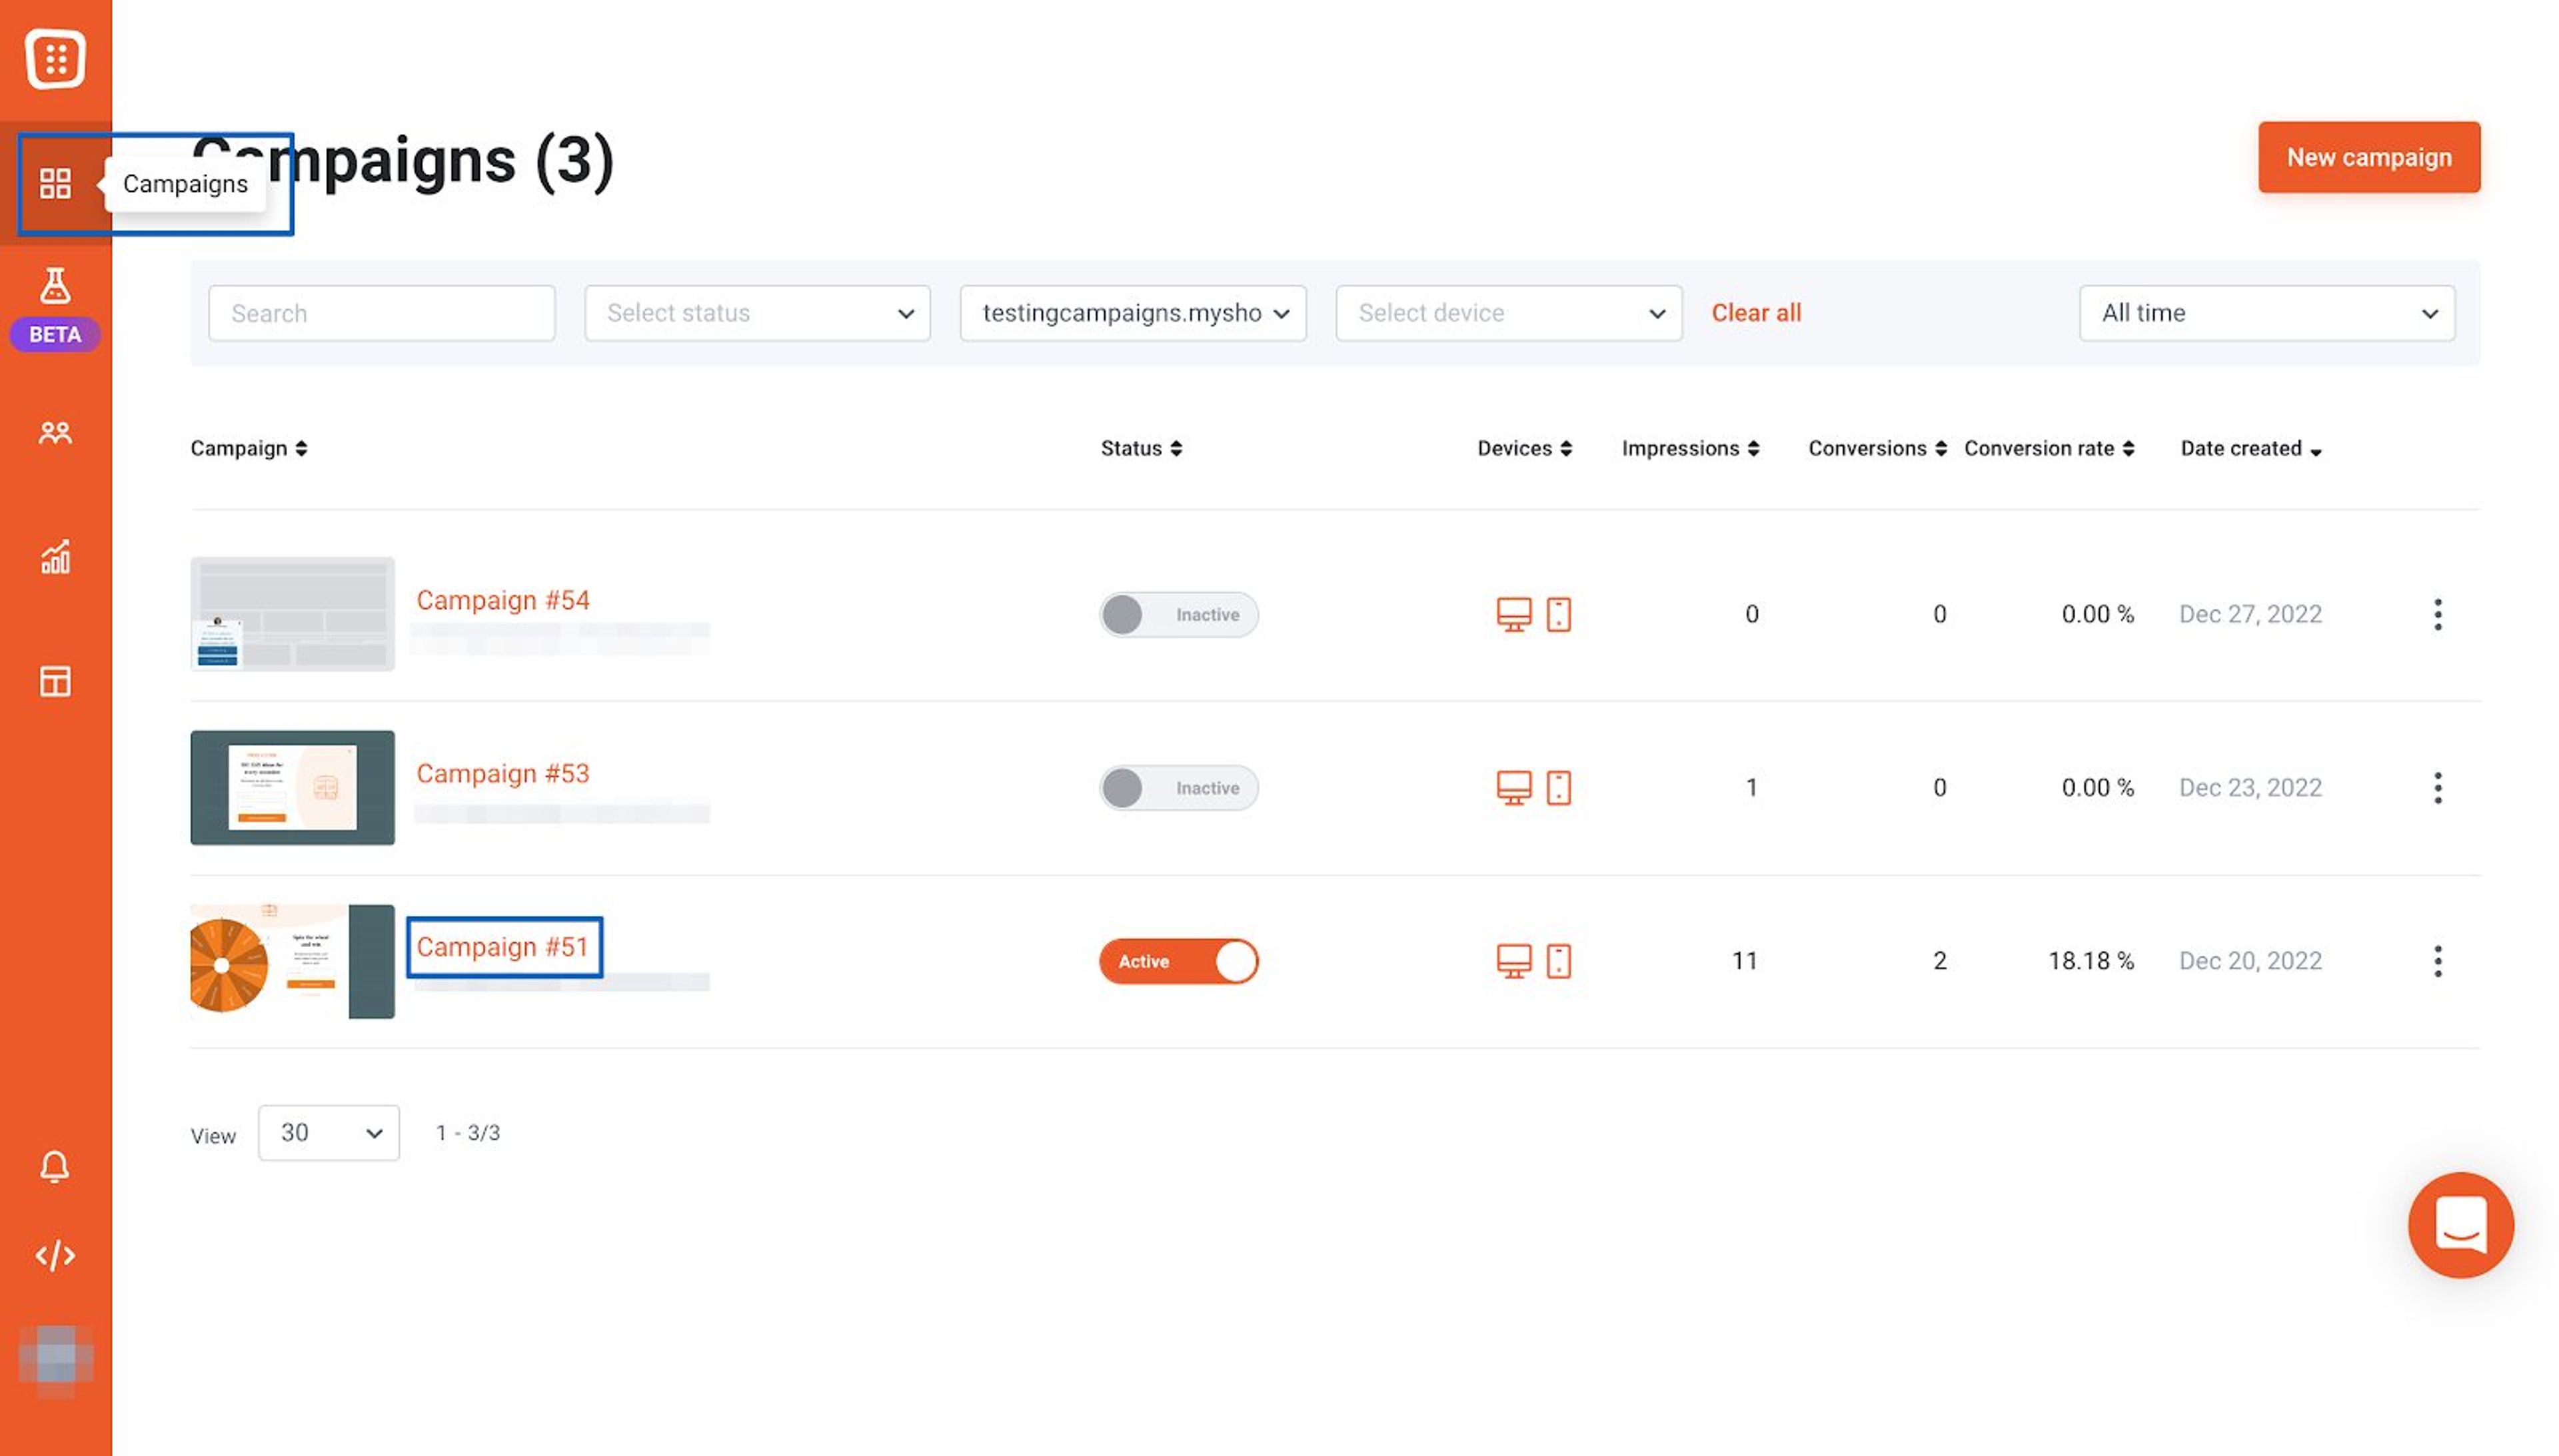The image size is (2559, 1456).
Task: Open the Campaign #51 link
Action: pos(502,947)
